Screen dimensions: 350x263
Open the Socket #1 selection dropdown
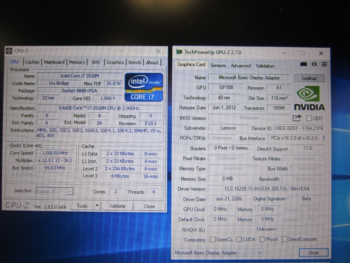(54, 191)
